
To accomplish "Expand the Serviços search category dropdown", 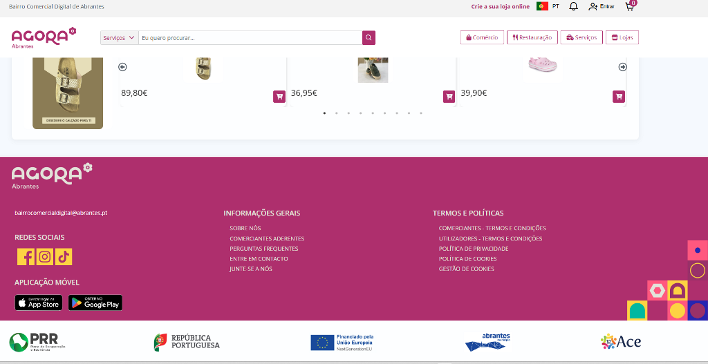I will [119, 38].
